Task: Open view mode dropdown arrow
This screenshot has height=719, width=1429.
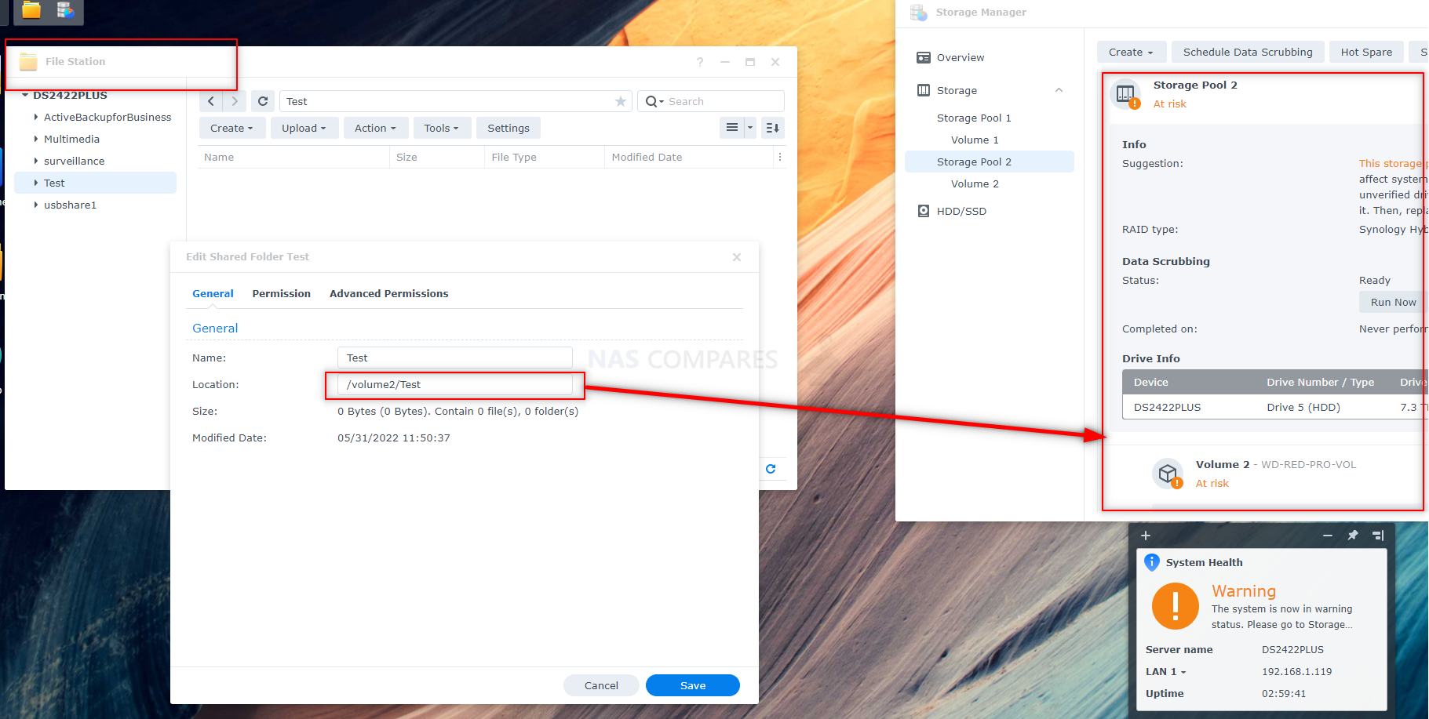Action: coord(750,128)
